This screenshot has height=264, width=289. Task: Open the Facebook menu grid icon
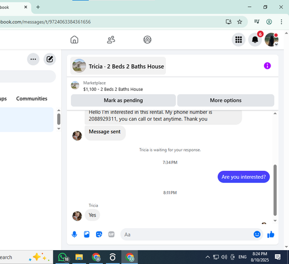pyautogui.click(x=239, y=40)
